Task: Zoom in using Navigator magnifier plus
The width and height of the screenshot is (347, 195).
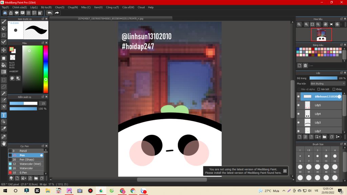Action: coord(306,24)
